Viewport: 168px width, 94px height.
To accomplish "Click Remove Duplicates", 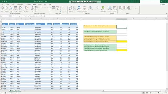I will (x=79, y=9).
